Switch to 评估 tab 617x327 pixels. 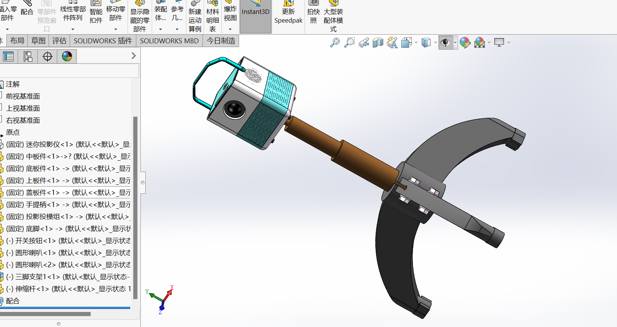coord(59,41)
